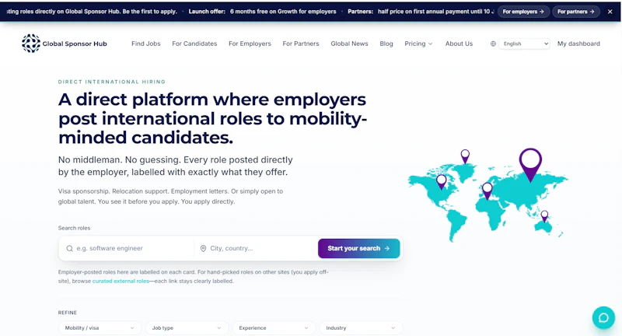Click the Direct International Hiring label
Image resolution: width=622 pixels, height=336 pixels.
[x=112, y=82]
